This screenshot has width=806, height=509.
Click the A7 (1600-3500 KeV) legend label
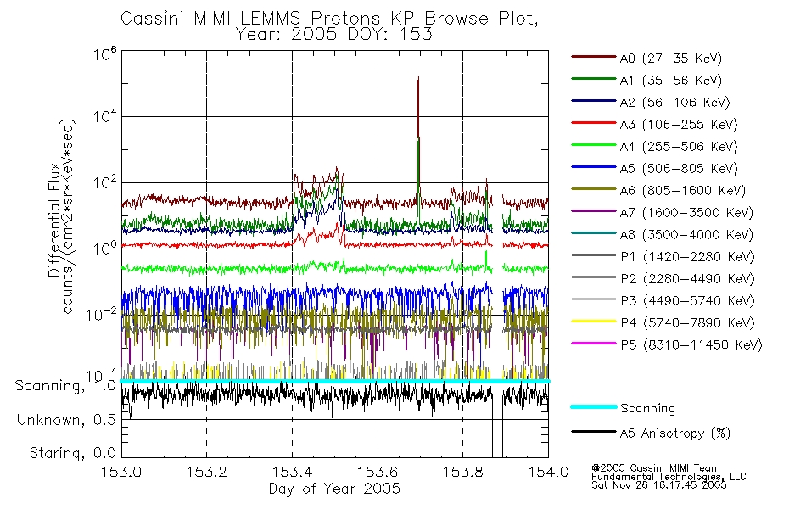[x=686, y=213]
